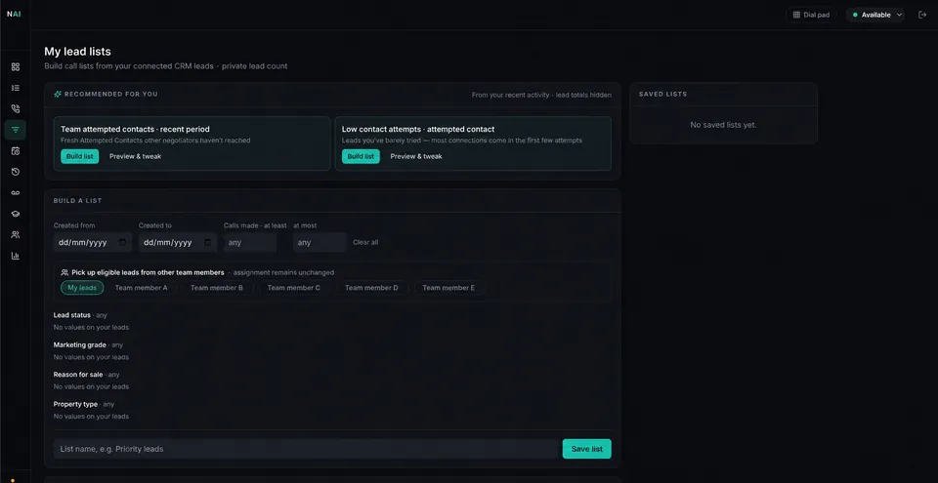Click 'From your recent activity' text
The image size is (938, 483).
point(510,95)
